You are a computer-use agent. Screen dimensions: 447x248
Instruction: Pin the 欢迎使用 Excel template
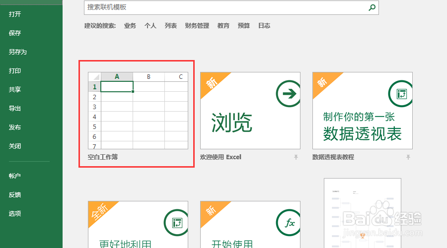(x=296, y=157)
